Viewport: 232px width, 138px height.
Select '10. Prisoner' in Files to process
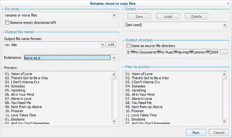coord(135,111)
